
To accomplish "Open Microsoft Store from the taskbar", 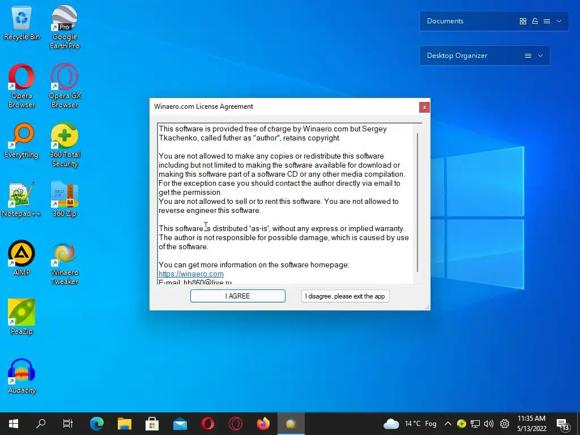I will click(x=152, y=424).
